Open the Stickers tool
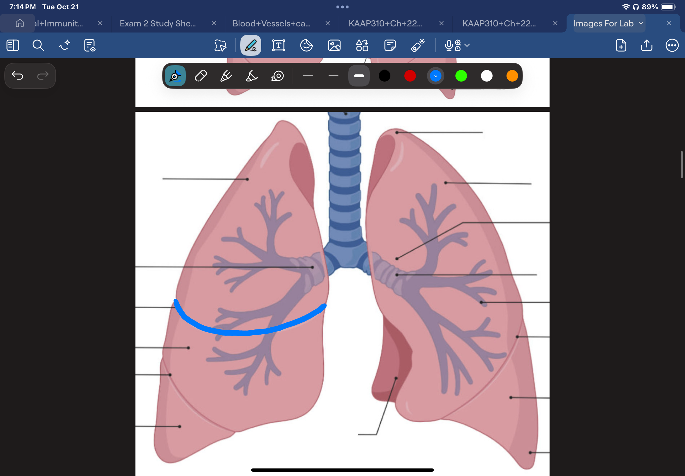This screenshot has height=476, width=685. click(x=306, y=45)
